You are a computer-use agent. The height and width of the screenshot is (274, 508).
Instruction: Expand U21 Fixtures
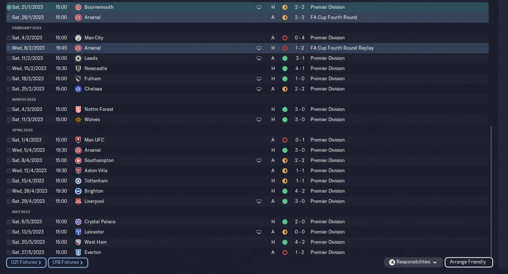coord(27,263)
